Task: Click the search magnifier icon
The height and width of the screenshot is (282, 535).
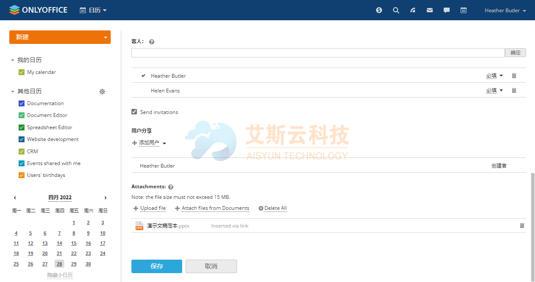Action: pyautogui.click(x=396, y=10)
